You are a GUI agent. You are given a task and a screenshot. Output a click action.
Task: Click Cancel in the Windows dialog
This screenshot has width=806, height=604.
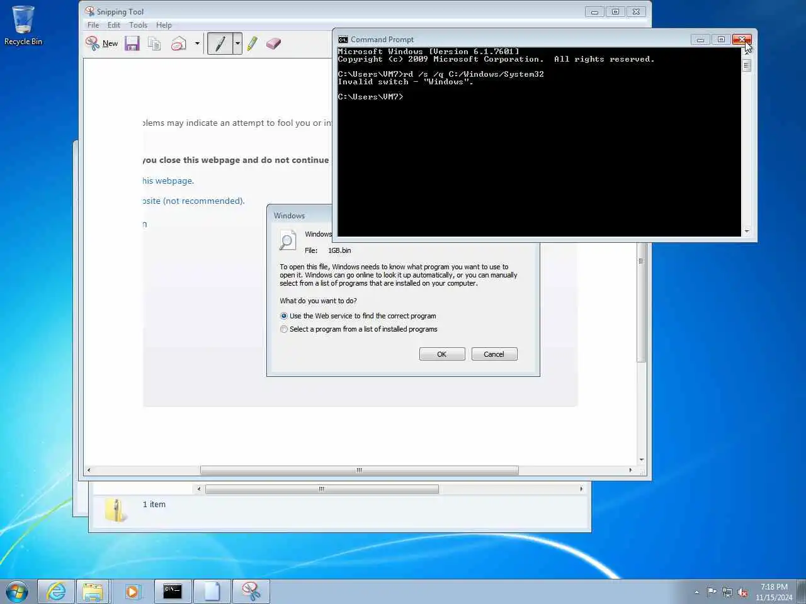[494, 354]
